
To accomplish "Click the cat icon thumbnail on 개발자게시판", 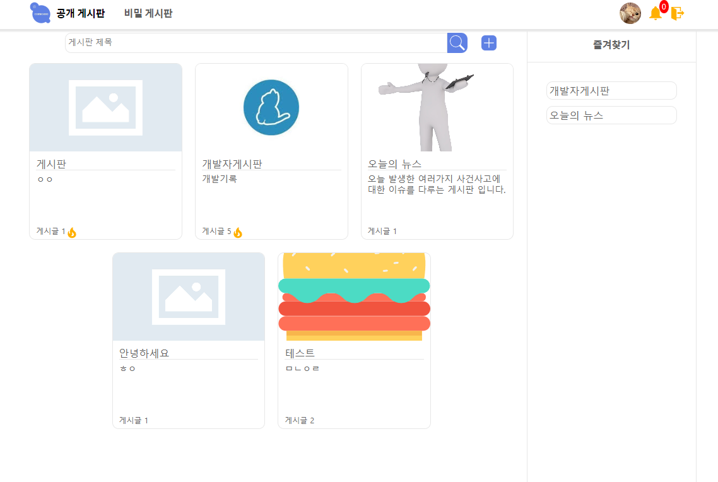I will (x=271, y=107).
